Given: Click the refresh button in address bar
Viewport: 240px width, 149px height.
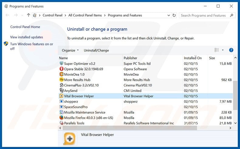Looking at the screenshot, I should [x=174, y=15].
